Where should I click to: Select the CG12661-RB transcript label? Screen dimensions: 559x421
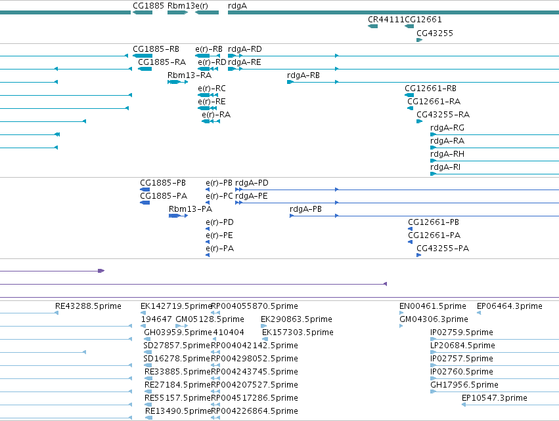tap(430, 89)
